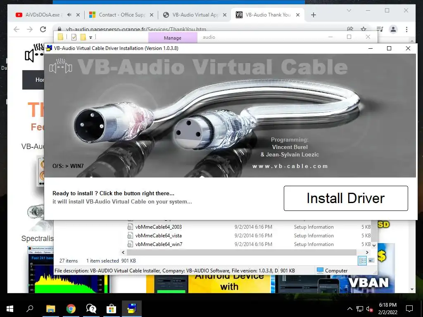
Task: Minimize the VB-Audio installer window
Action: tap(371, 48)
